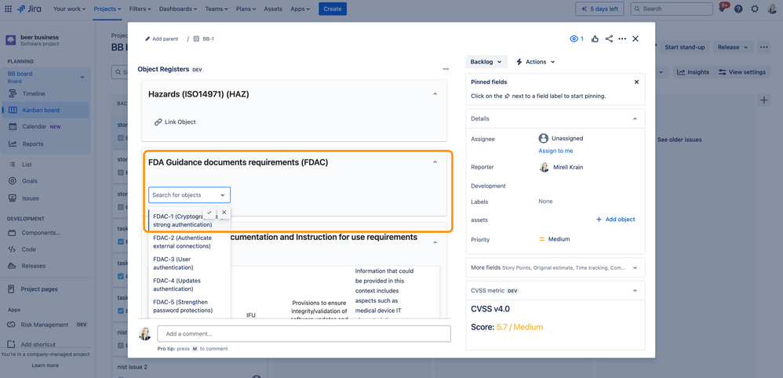Viewport: 783px width, 378px height.
Task: Collapse the CVSS metric panel
Action: pos(636,290)
